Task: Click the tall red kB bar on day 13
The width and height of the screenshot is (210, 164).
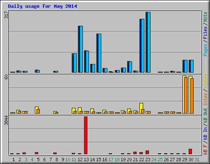Action: pos(86,135)
